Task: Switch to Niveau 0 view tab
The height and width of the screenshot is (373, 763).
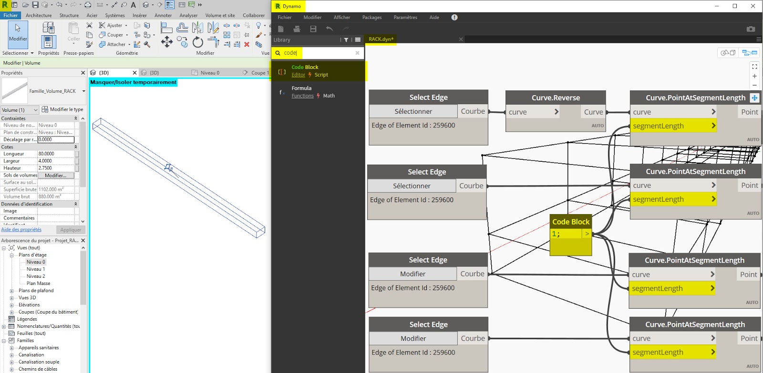Action: pyautogui.click(x=210, y=73)
